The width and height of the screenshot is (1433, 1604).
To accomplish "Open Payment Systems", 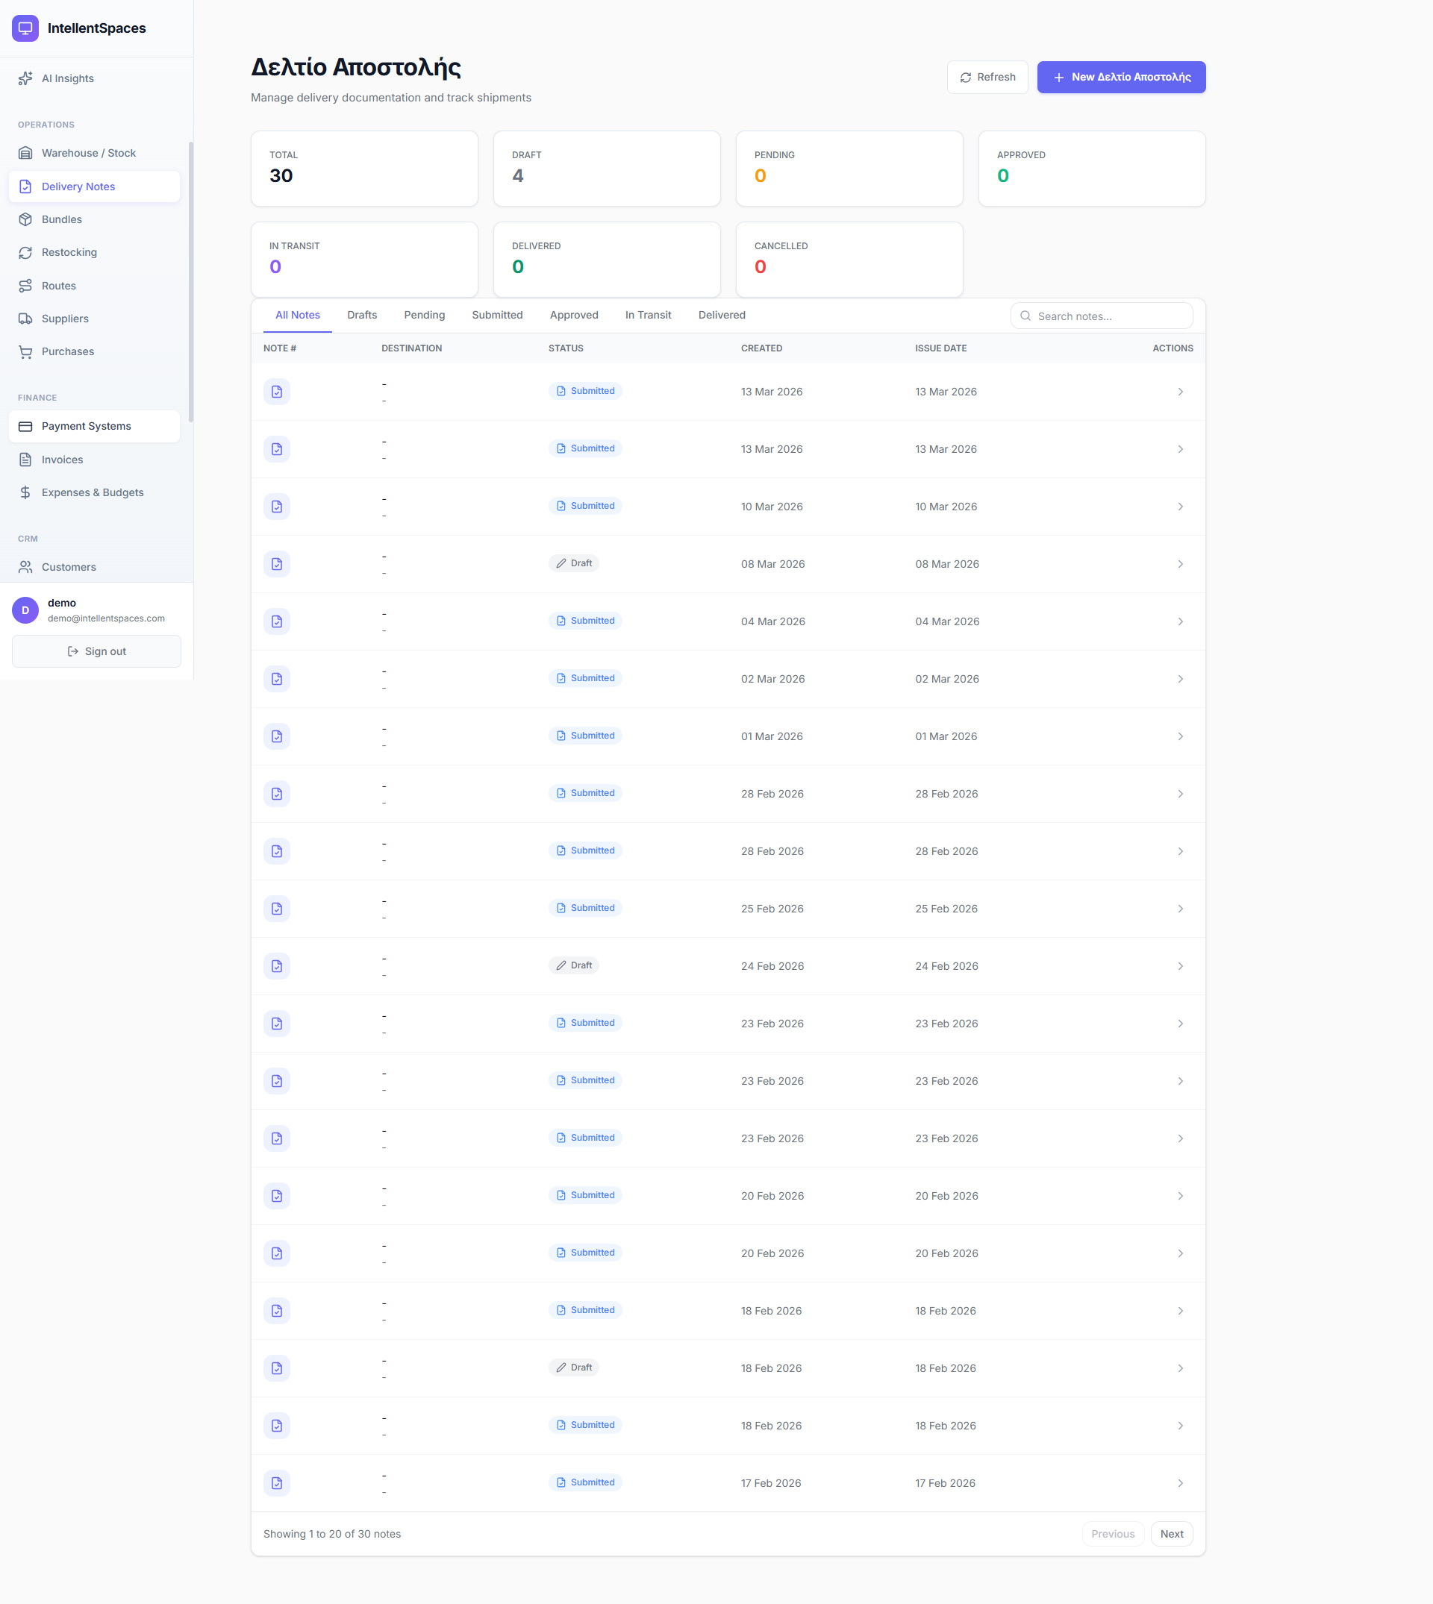I will tap(95, 426).
